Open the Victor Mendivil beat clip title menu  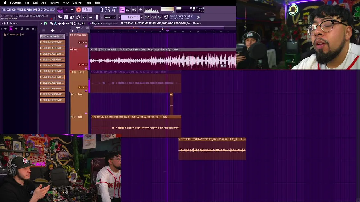[x=91, y=49]
